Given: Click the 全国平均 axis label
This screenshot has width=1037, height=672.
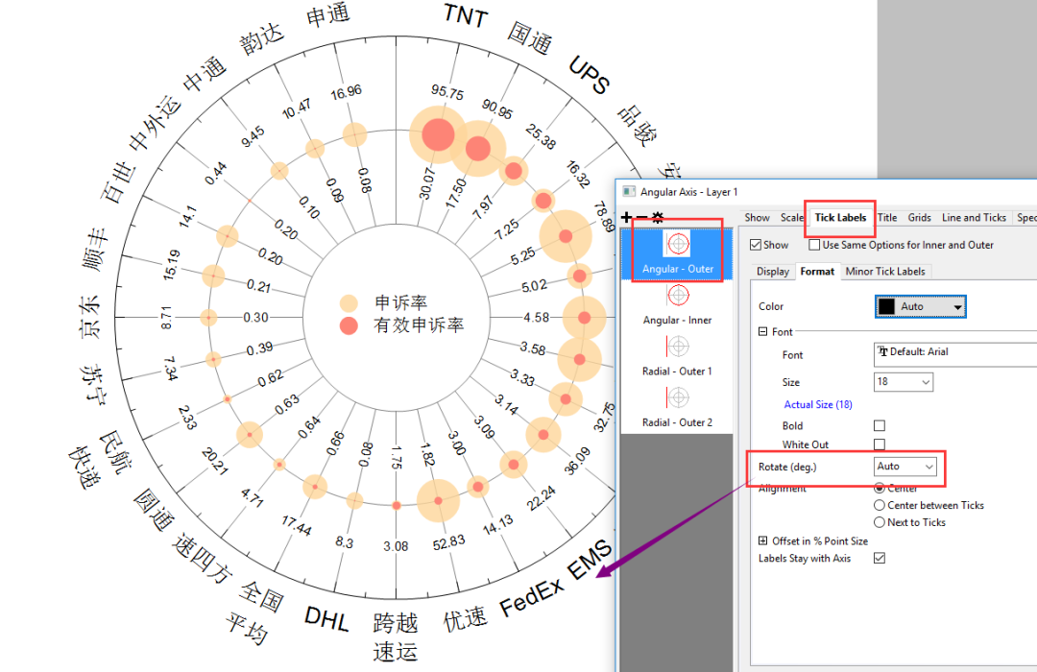Looking at the screenshot, I should pyautogui.click(x=254, y=613).
